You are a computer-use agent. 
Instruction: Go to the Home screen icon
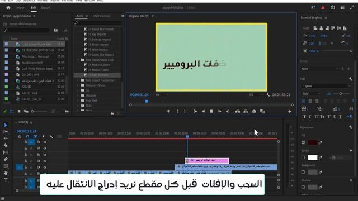coord(8,7)
